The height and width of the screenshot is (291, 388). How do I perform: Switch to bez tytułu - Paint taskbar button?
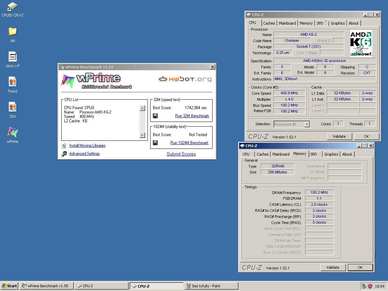(211, 286)
